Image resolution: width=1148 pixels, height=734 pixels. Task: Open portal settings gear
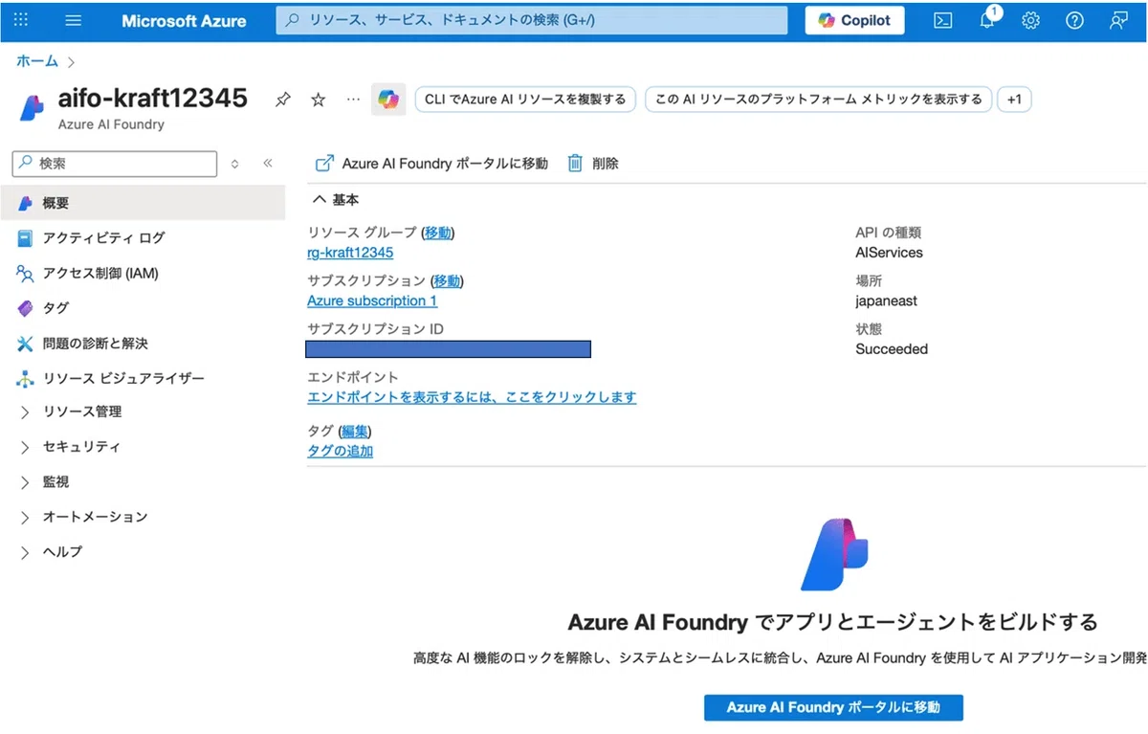point(1030,20)
